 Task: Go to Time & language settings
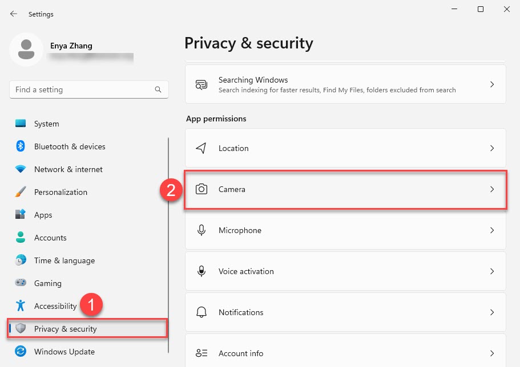[x=64, y=260]
